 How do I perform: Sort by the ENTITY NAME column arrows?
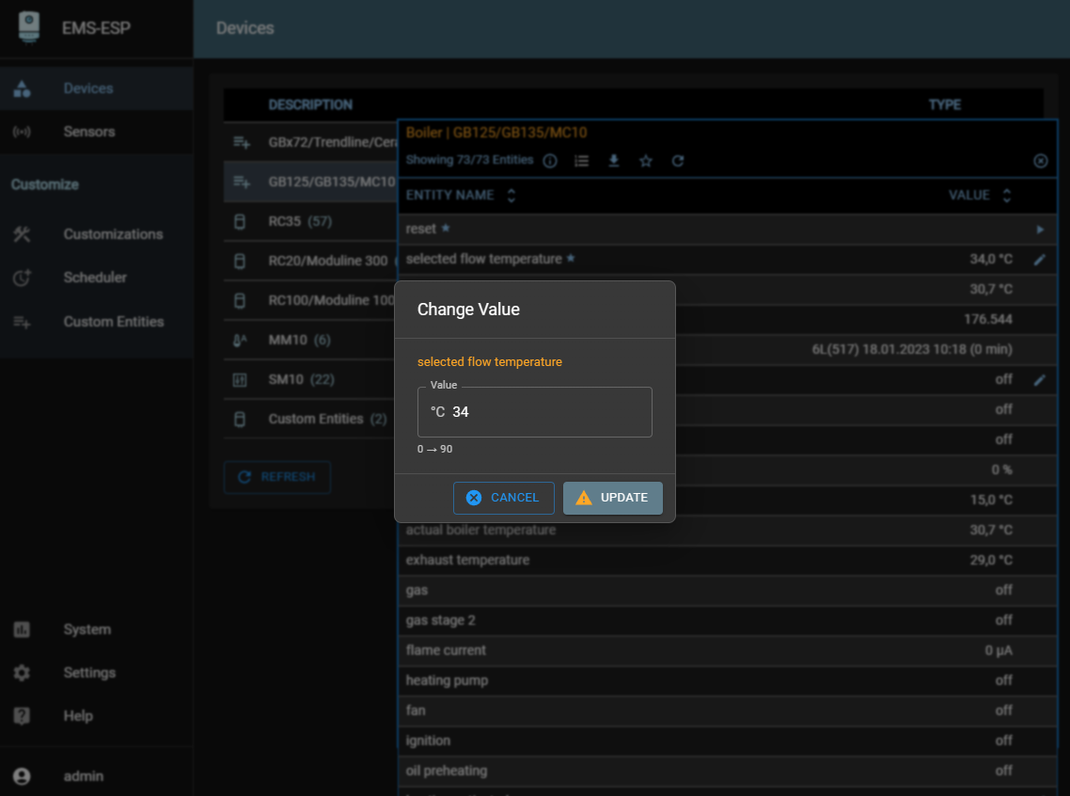coord(511,196)
